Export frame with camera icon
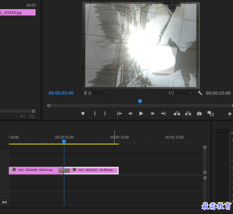Viewport: 233px width, 214px height. (199, 114)
